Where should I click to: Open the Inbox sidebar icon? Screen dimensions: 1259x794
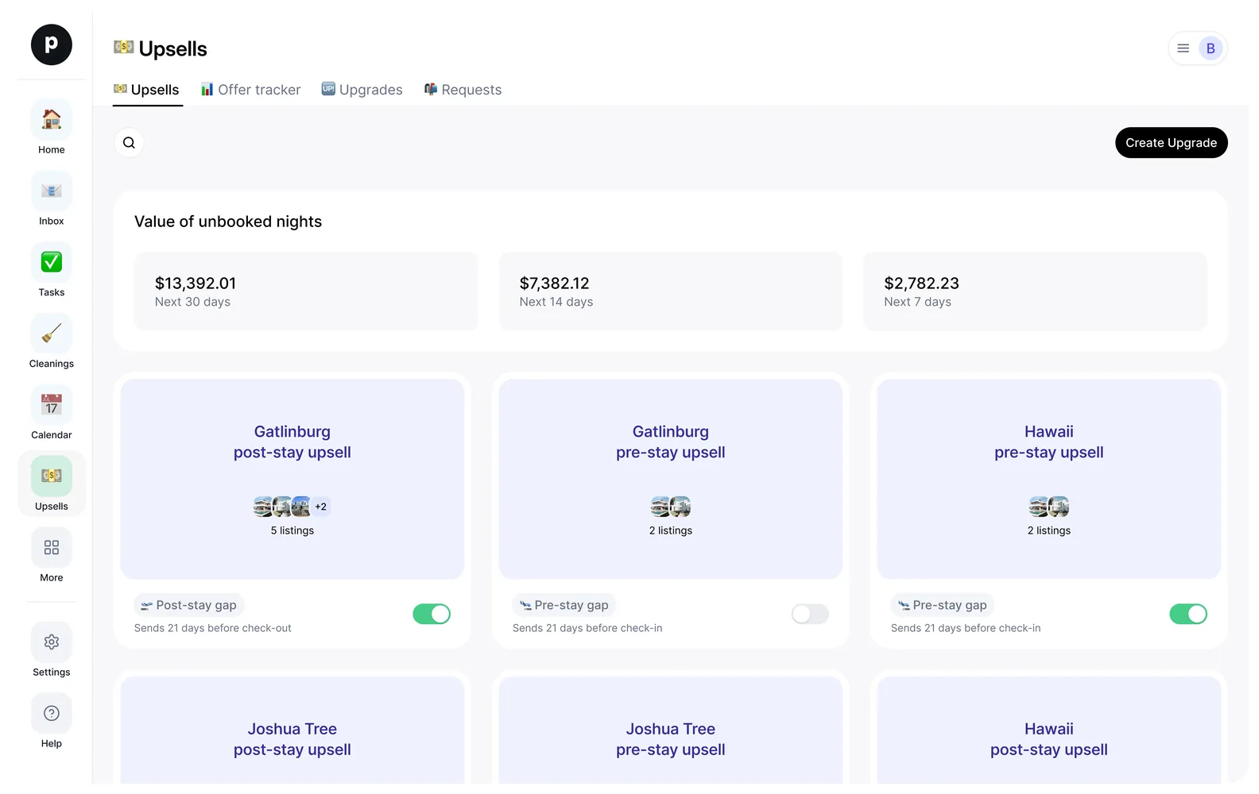point(52,191)
